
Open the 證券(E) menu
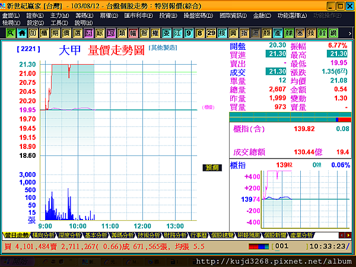[x=35, y=15]
